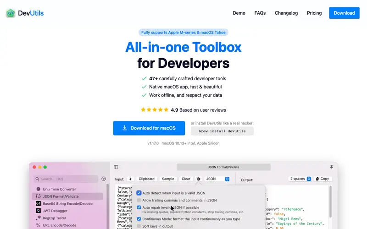This screenshot has height=229, width=367.
Task: Toggle Continuous Mode checkbox
Action: [139, 219]
